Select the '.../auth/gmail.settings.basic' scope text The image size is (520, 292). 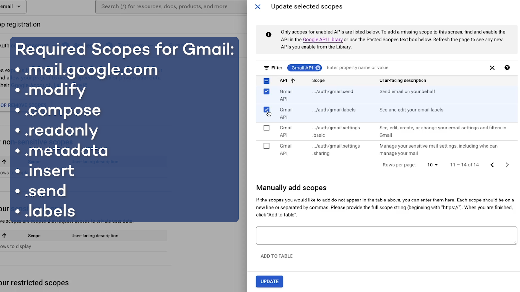click(336, 131)
